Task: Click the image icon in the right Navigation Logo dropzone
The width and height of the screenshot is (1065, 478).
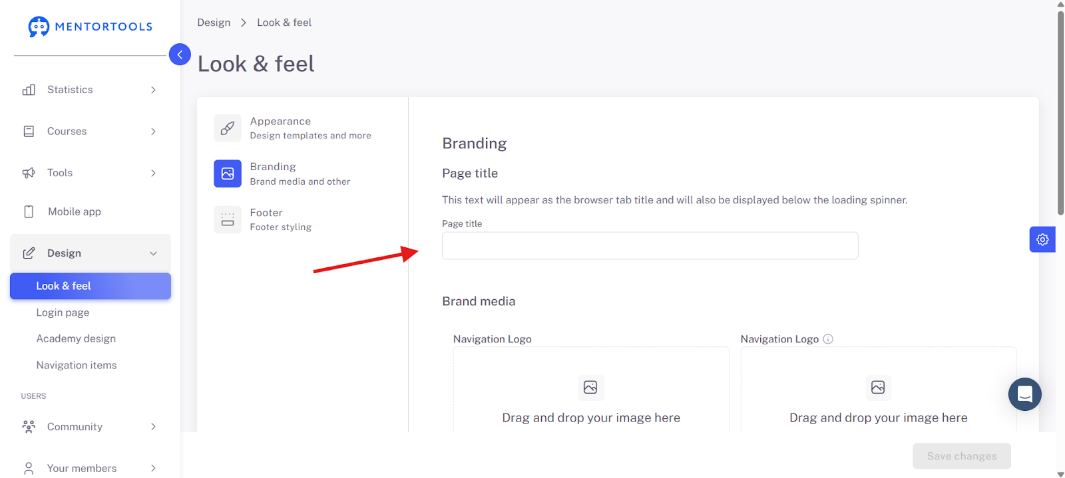Action: (x=878, y=388)
